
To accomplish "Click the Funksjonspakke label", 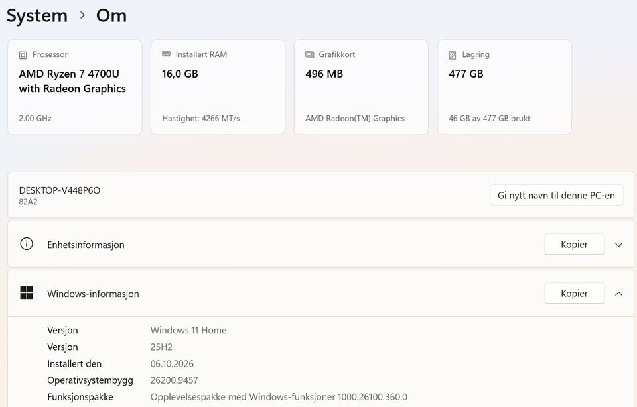I will point(80,397).
